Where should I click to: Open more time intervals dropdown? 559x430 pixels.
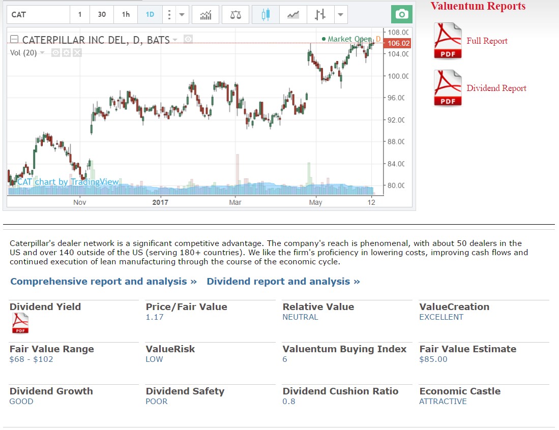click(182, 15)
